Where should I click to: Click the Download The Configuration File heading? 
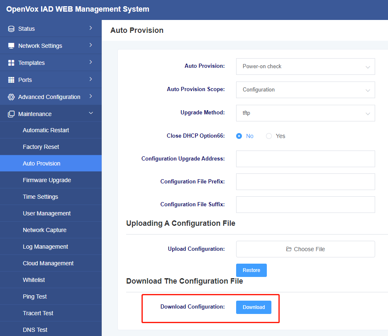185,281
